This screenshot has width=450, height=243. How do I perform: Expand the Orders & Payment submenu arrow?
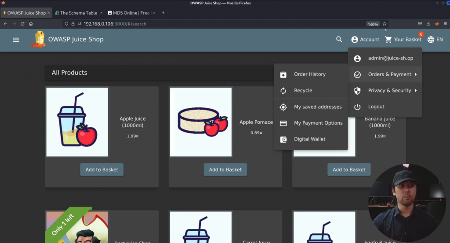416,74
